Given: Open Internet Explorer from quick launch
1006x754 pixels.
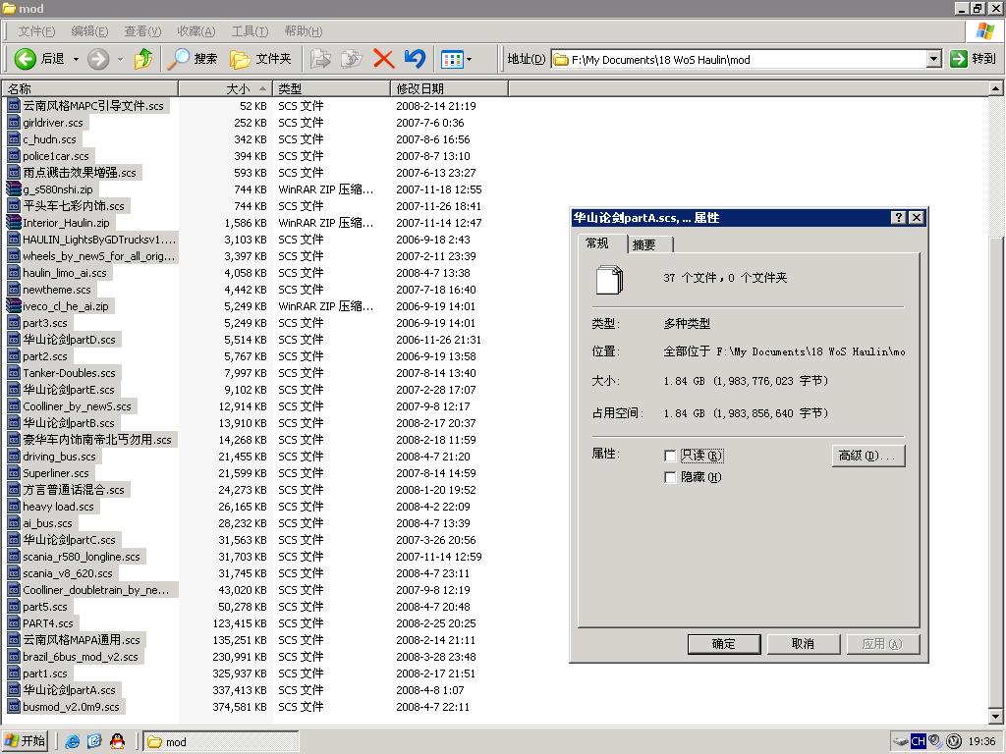Looking at the screenshot, I should 73,741.
